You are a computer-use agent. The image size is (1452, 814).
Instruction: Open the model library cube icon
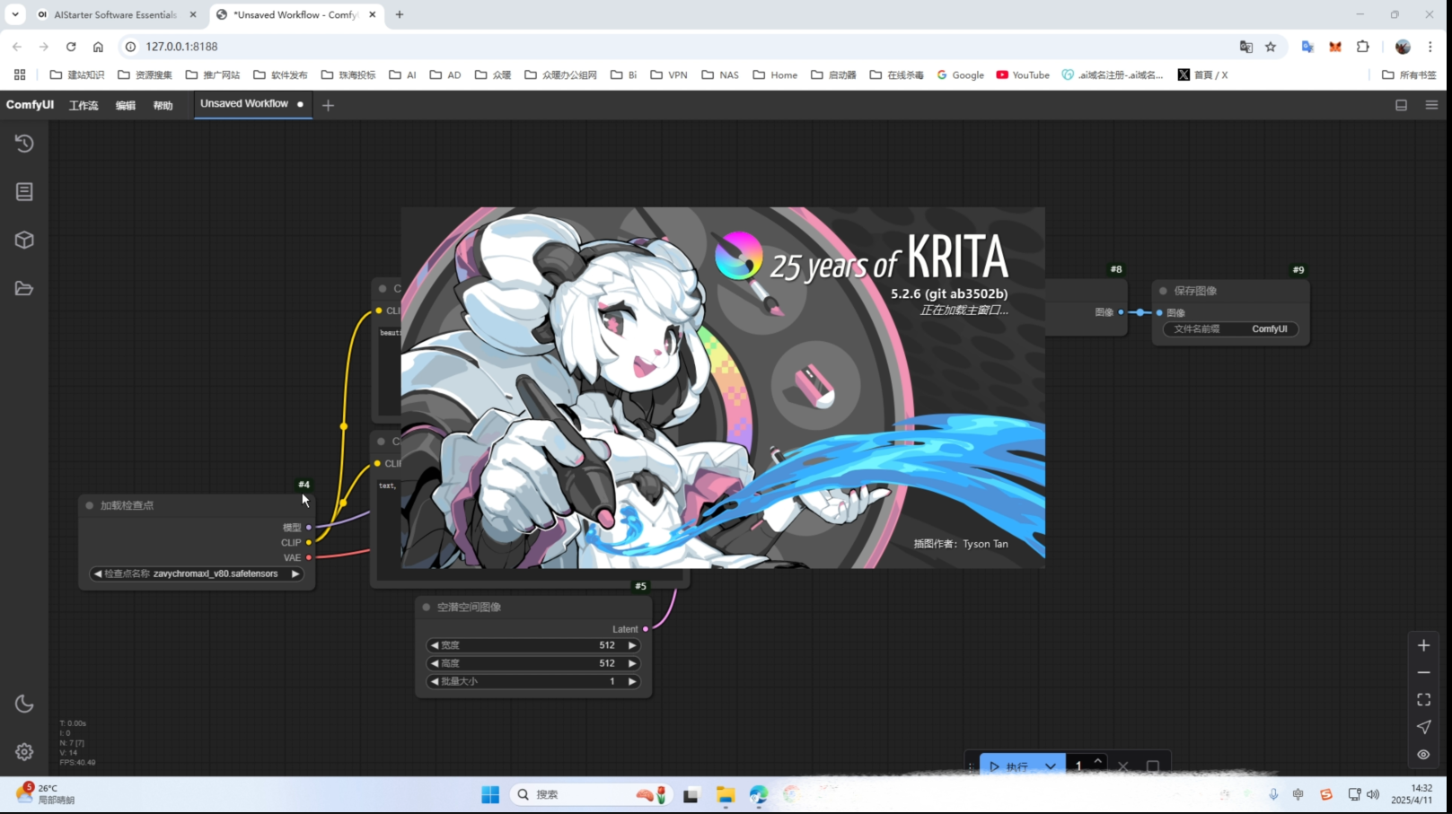point(24,241)
